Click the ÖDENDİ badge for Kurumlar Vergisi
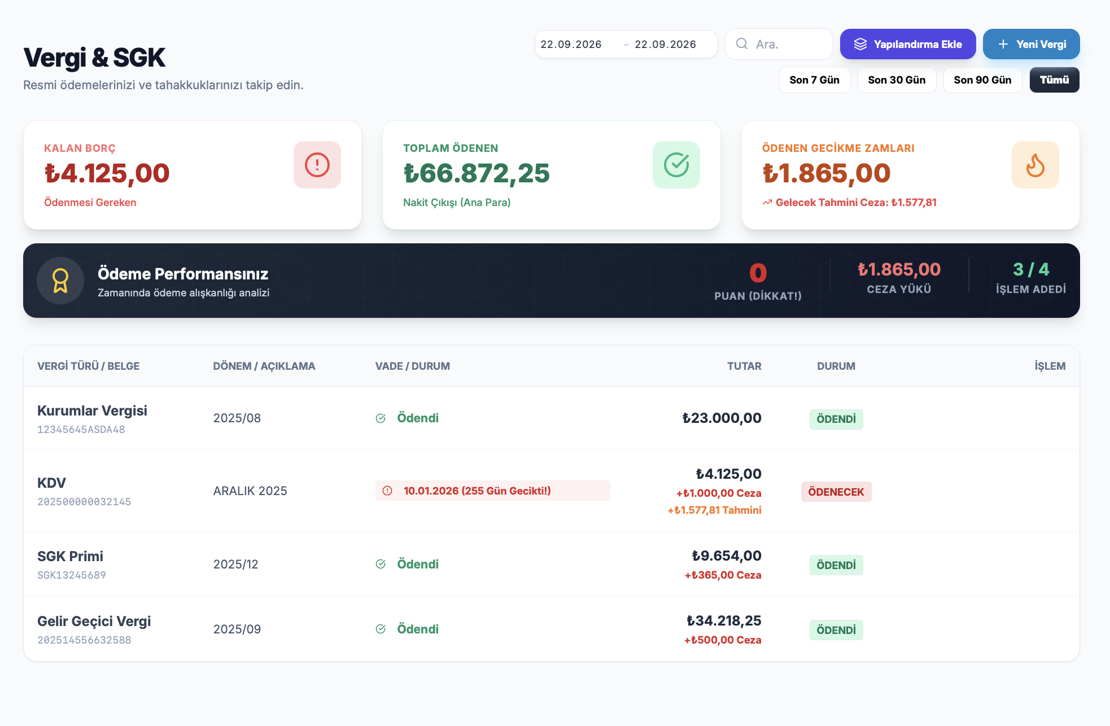Viewport: 1110px width, 726px height. click(836, 419)
